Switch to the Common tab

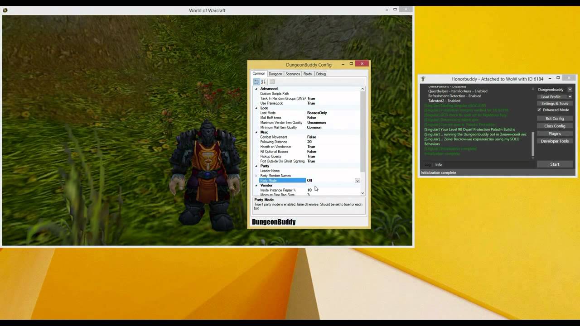(259, 73)
